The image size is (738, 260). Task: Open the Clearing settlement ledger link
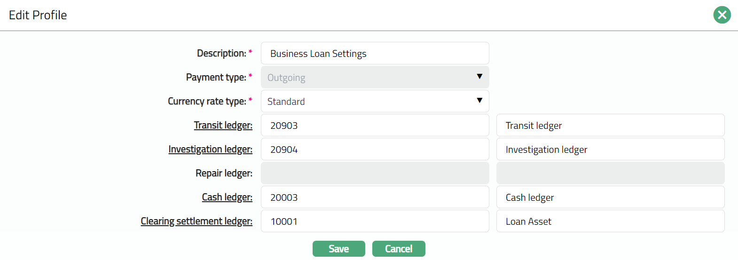point(196,221)
